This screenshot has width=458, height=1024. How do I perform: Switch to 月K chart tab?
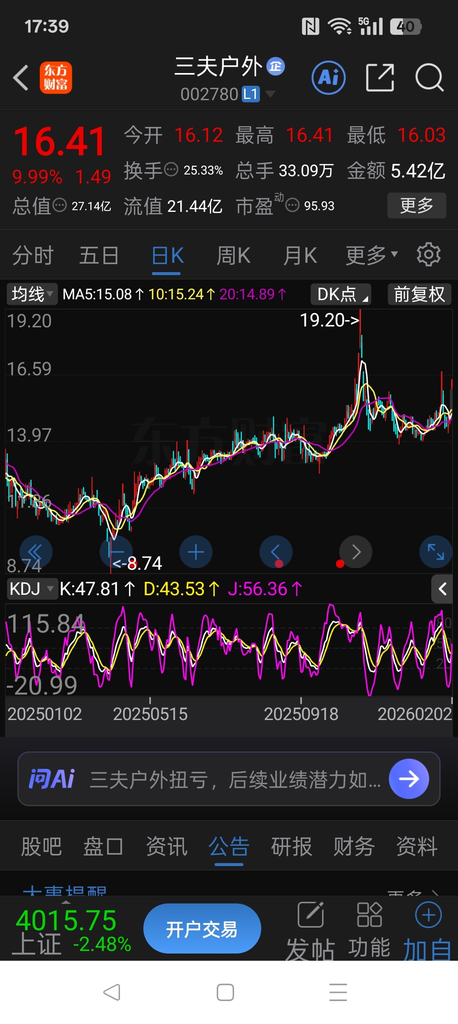pos(300,255)
